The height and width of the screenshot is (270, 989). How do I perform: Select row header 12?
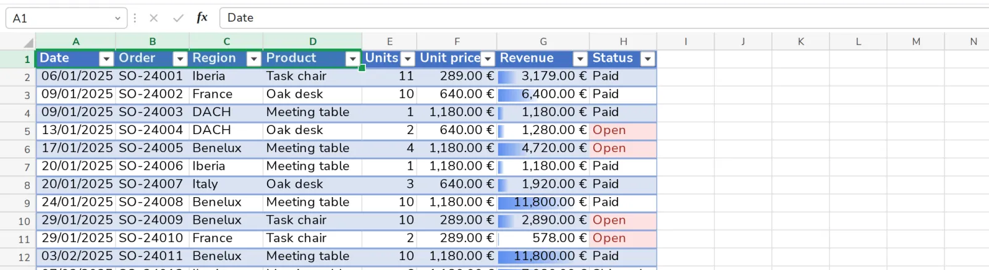click(x=18, y=257)
